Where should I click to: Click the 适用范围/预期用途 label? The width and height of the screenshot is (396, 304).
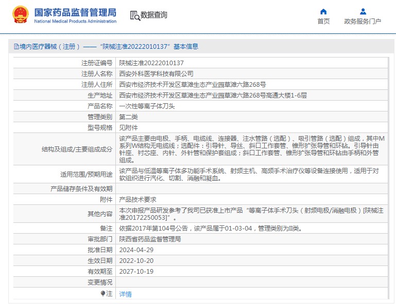86,175
